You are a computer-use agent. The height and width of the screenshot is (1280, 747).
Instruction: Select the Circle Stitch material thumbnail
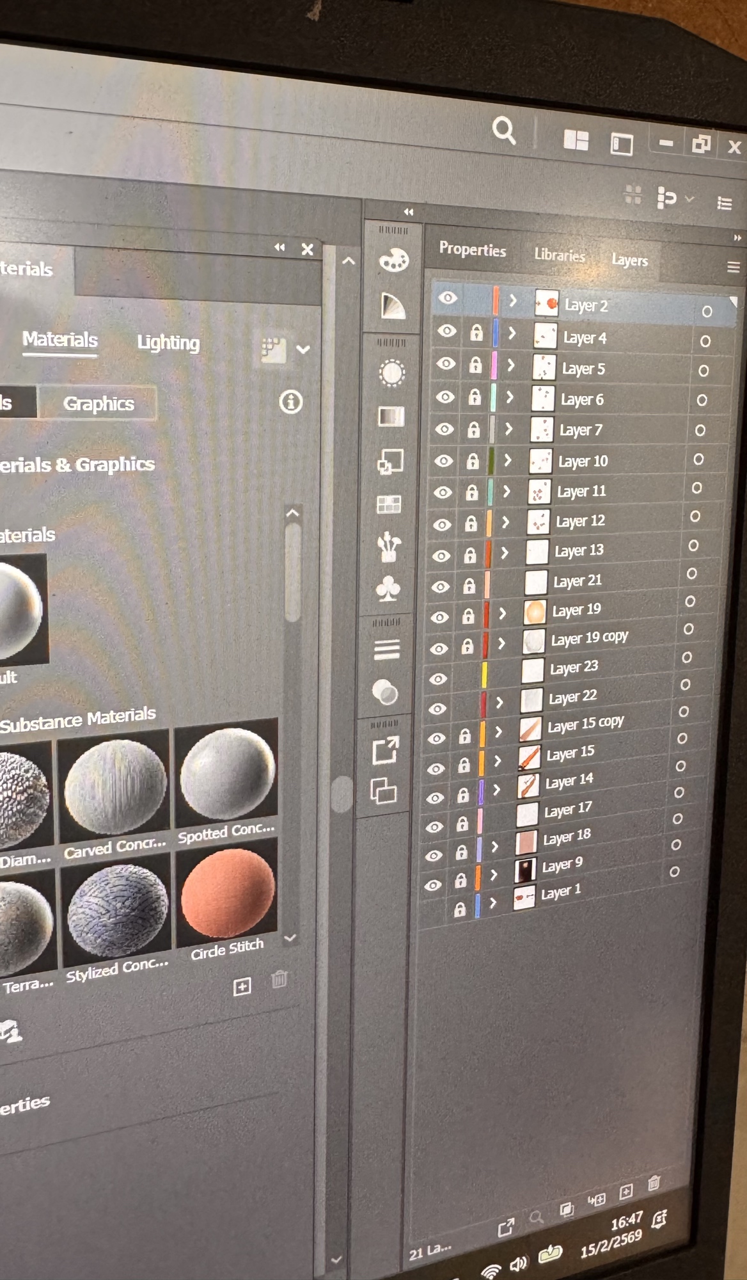pyautogui.click(x=228, y=893)
